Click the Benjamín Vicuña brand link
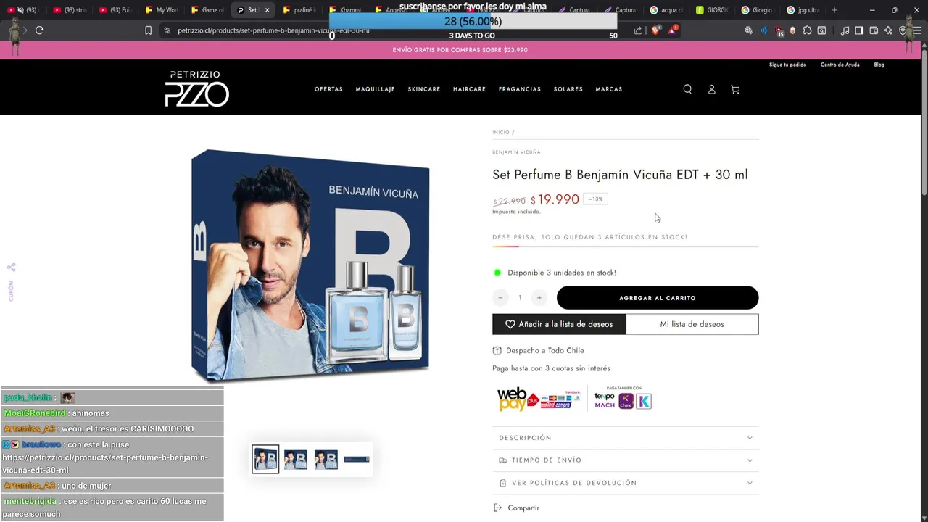This screenshot has height=522, width=928. tap(516, 152)
